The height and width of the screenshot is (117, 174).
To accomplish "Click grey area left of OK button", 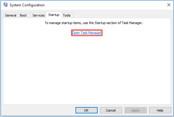I will [39, 110].
